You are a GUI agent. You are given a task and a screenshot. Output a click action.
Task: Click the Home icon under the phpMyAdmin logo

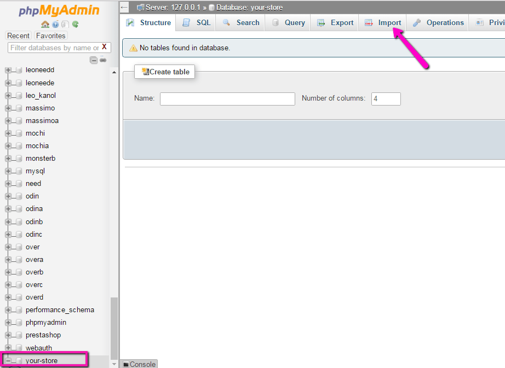(45, 25)
